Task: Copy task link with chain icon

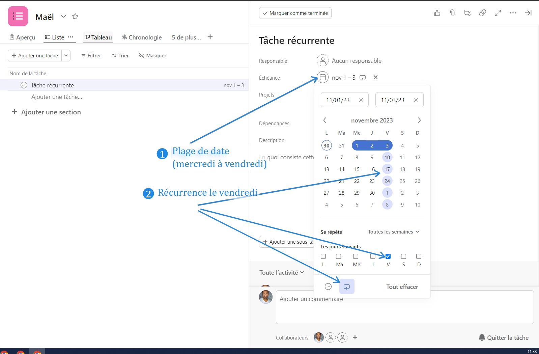Action: [483, 13]
